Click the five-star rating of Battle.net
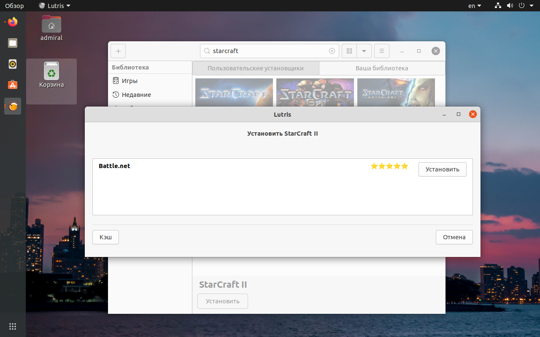Image resolution: width=540 pixels, height=337 pixels. tap(389, 166)
